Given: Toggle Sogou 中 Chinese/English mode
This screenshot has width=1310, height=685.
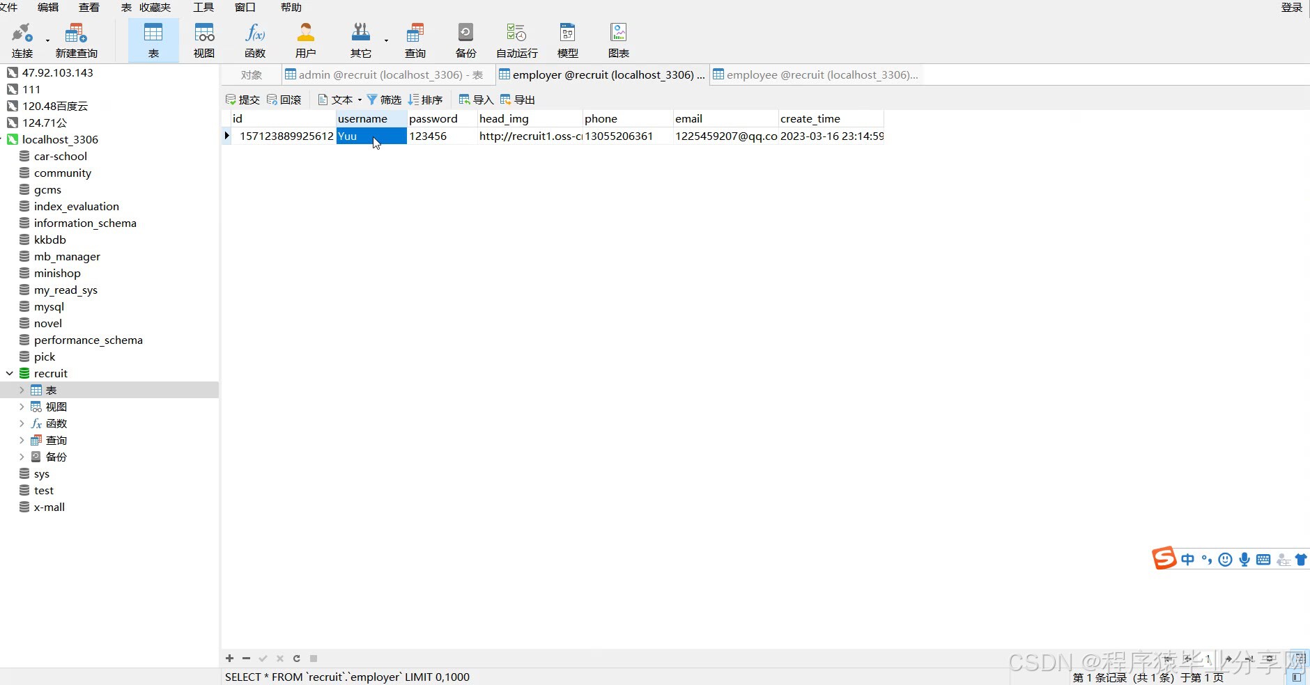Looking at the screenshot, I should tap(1187, 559).
